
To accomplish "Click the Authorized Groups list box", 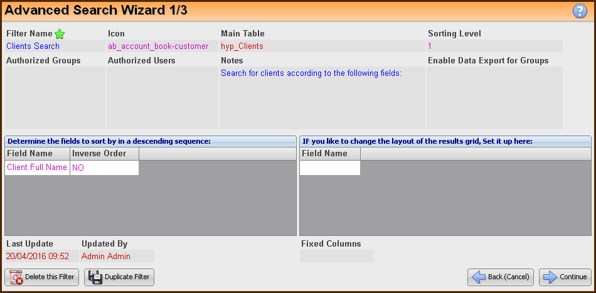I will point(55,98).
